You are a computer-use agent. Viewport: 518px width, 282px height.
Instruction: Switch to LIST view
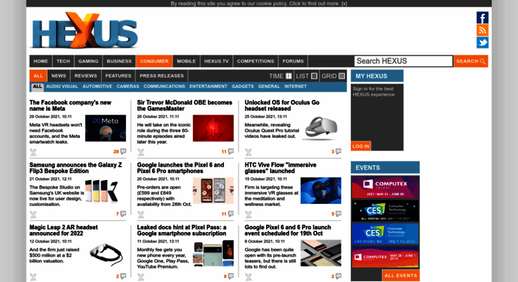(x=307, y=76)
